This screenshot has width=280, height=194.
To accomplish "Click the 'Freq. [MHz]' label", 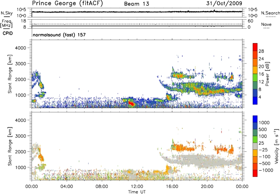I will tap(7, 23).
